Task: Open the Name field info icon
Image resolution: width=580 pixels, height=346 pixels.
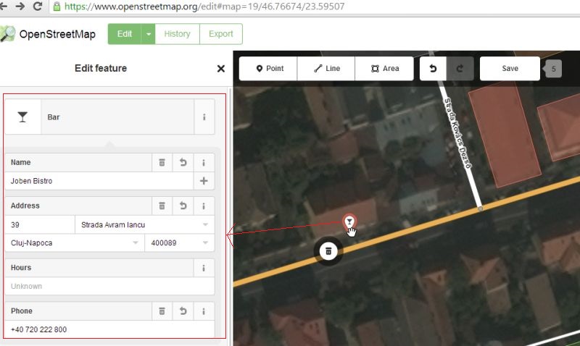Action: [x=204, y=162]
